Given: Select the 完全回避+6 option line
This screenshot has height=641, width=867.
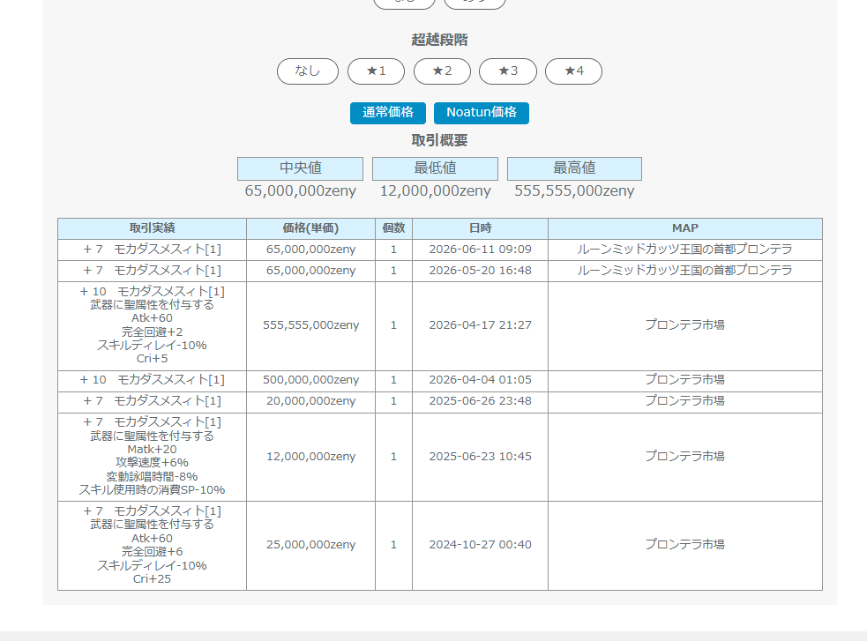Looking at the screenshot, I should click(152, 551).
